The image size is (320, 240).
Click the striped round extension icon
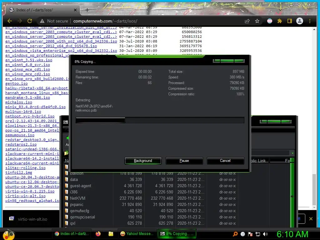tap(270, 21)
